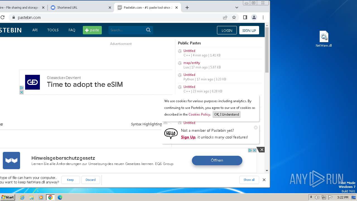Click Chrome icon in taskbar
The width and height of the screenshot is (357, 201).
click(x=50, y=197)
